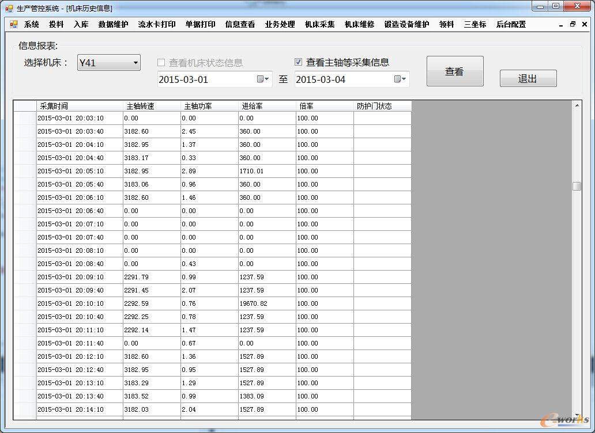595x433 pixels.
Task: Open the end date calendar picker icon
Action: [400, 79]
